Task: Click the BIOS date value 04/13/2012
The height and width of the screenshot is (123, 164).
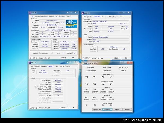Action: tap(110, 41)
